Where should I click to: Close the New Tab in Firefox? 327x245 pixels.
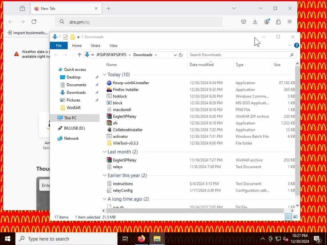[96, 9]
